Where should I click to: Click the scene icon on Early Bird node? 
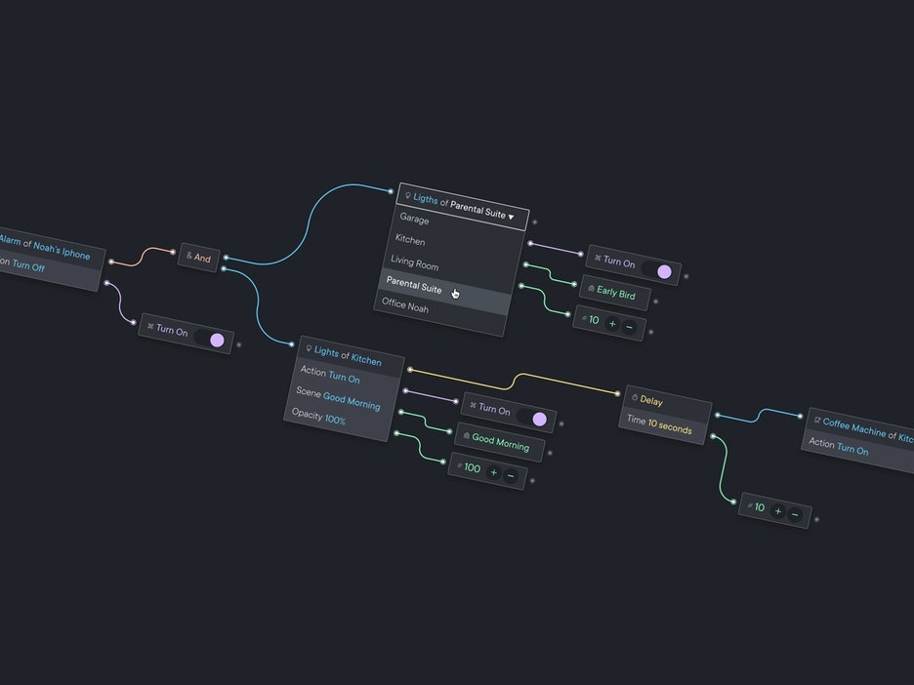tap(591, 288)
